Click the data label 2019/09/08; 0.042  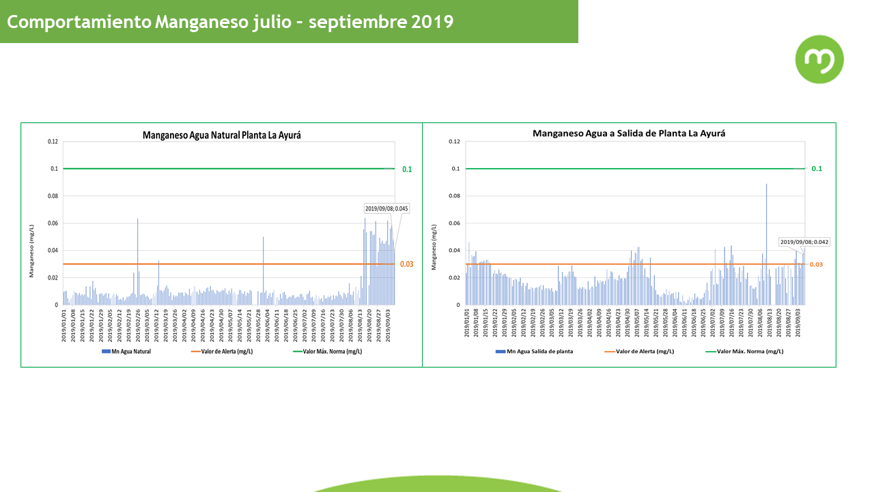[x=804, y=242]
